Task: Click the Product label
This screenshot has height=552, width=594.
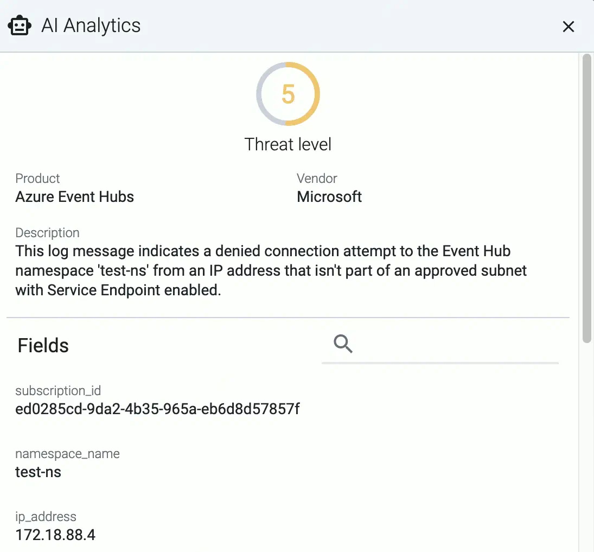Action: [37, 178]
